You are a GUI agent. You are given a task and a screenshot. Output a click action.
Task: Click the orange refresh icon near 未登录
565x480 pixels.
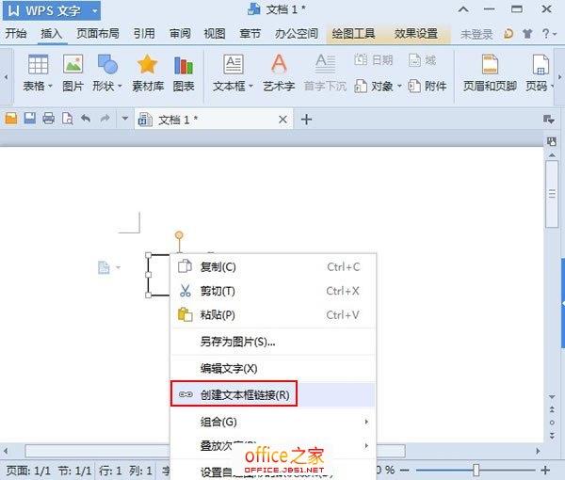pos(508,34)
